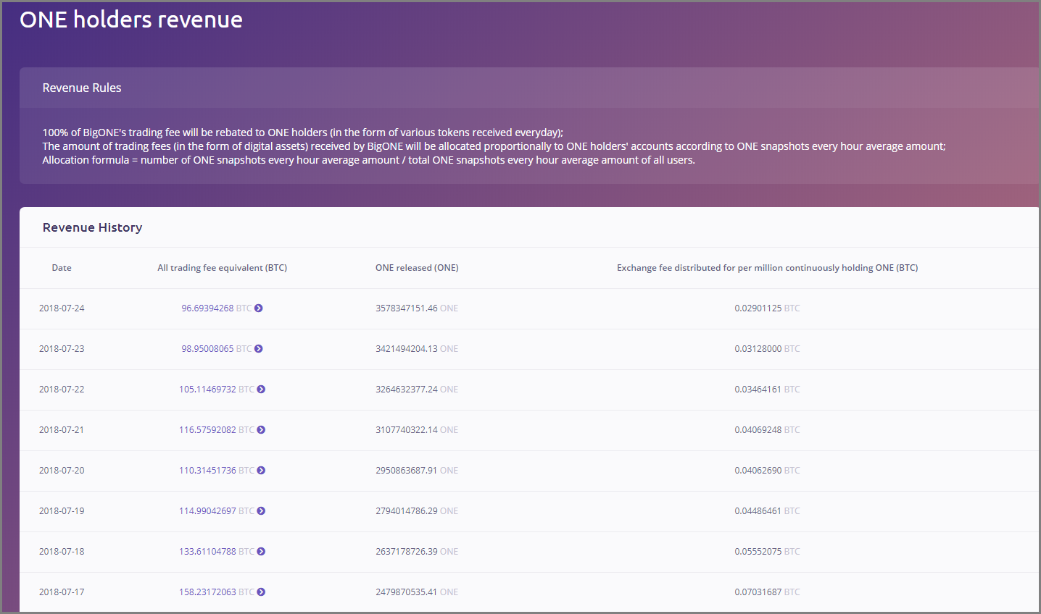
Task: Select the 3578347151.46 ONE released value
Action: [x=417, y=308]
